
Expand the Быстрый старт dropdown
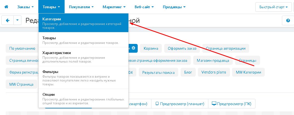point(273,7)
